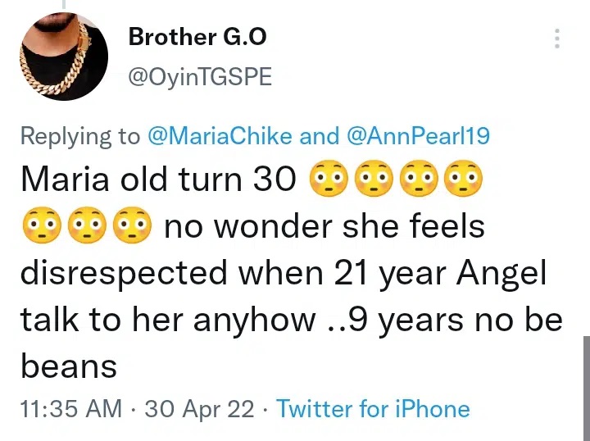Open the tweet's three-dot more options menu
The image size is (590, 441).
pyautogui.click(x=557, y=39)
